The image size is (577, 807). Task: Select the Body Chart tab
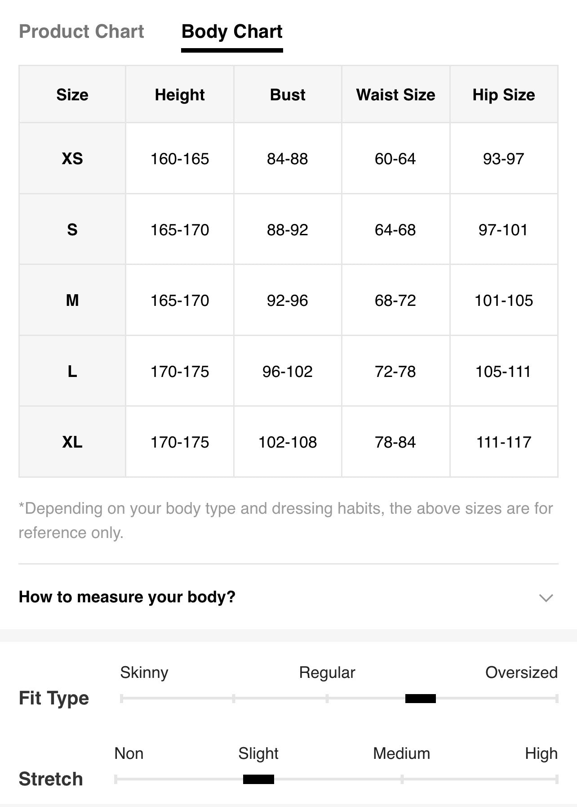232,32
